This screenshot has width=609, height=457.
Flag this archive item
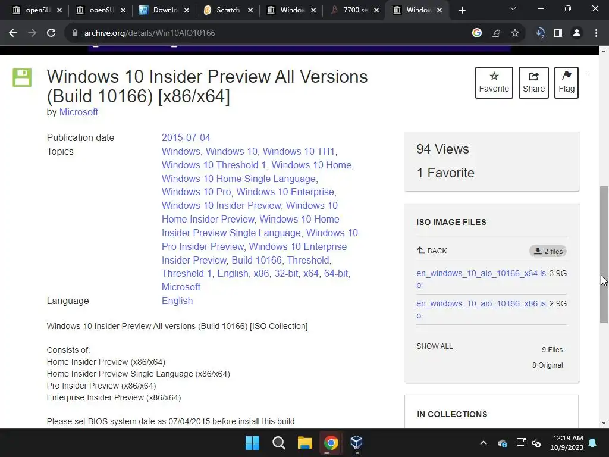click(566, 82)
